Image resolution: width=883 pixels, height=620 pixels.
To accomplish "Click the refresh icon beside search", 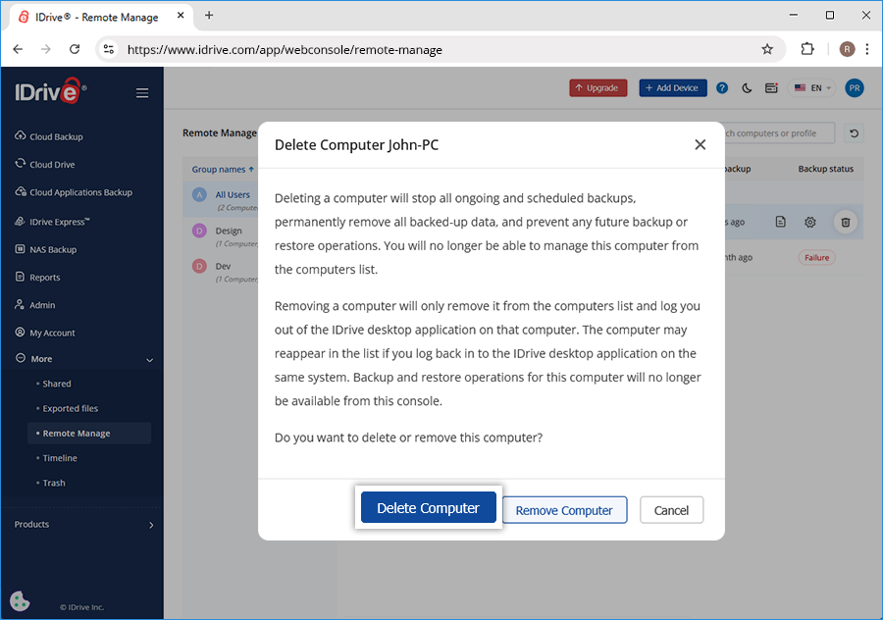I will [x=854, y=133].
